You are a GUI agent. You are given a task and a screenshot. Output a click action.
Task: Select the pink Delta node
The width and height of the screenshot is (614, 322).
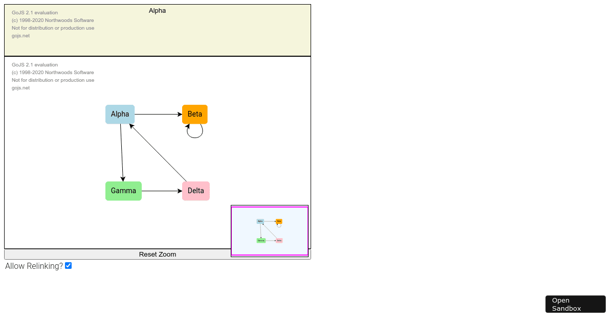coord(195,191)
